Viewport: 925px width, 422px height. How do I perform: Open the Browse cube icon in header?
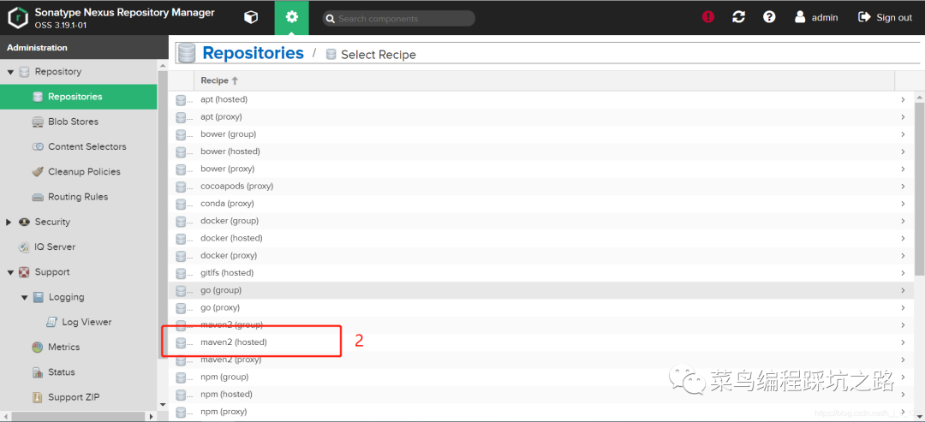[251, 18]
